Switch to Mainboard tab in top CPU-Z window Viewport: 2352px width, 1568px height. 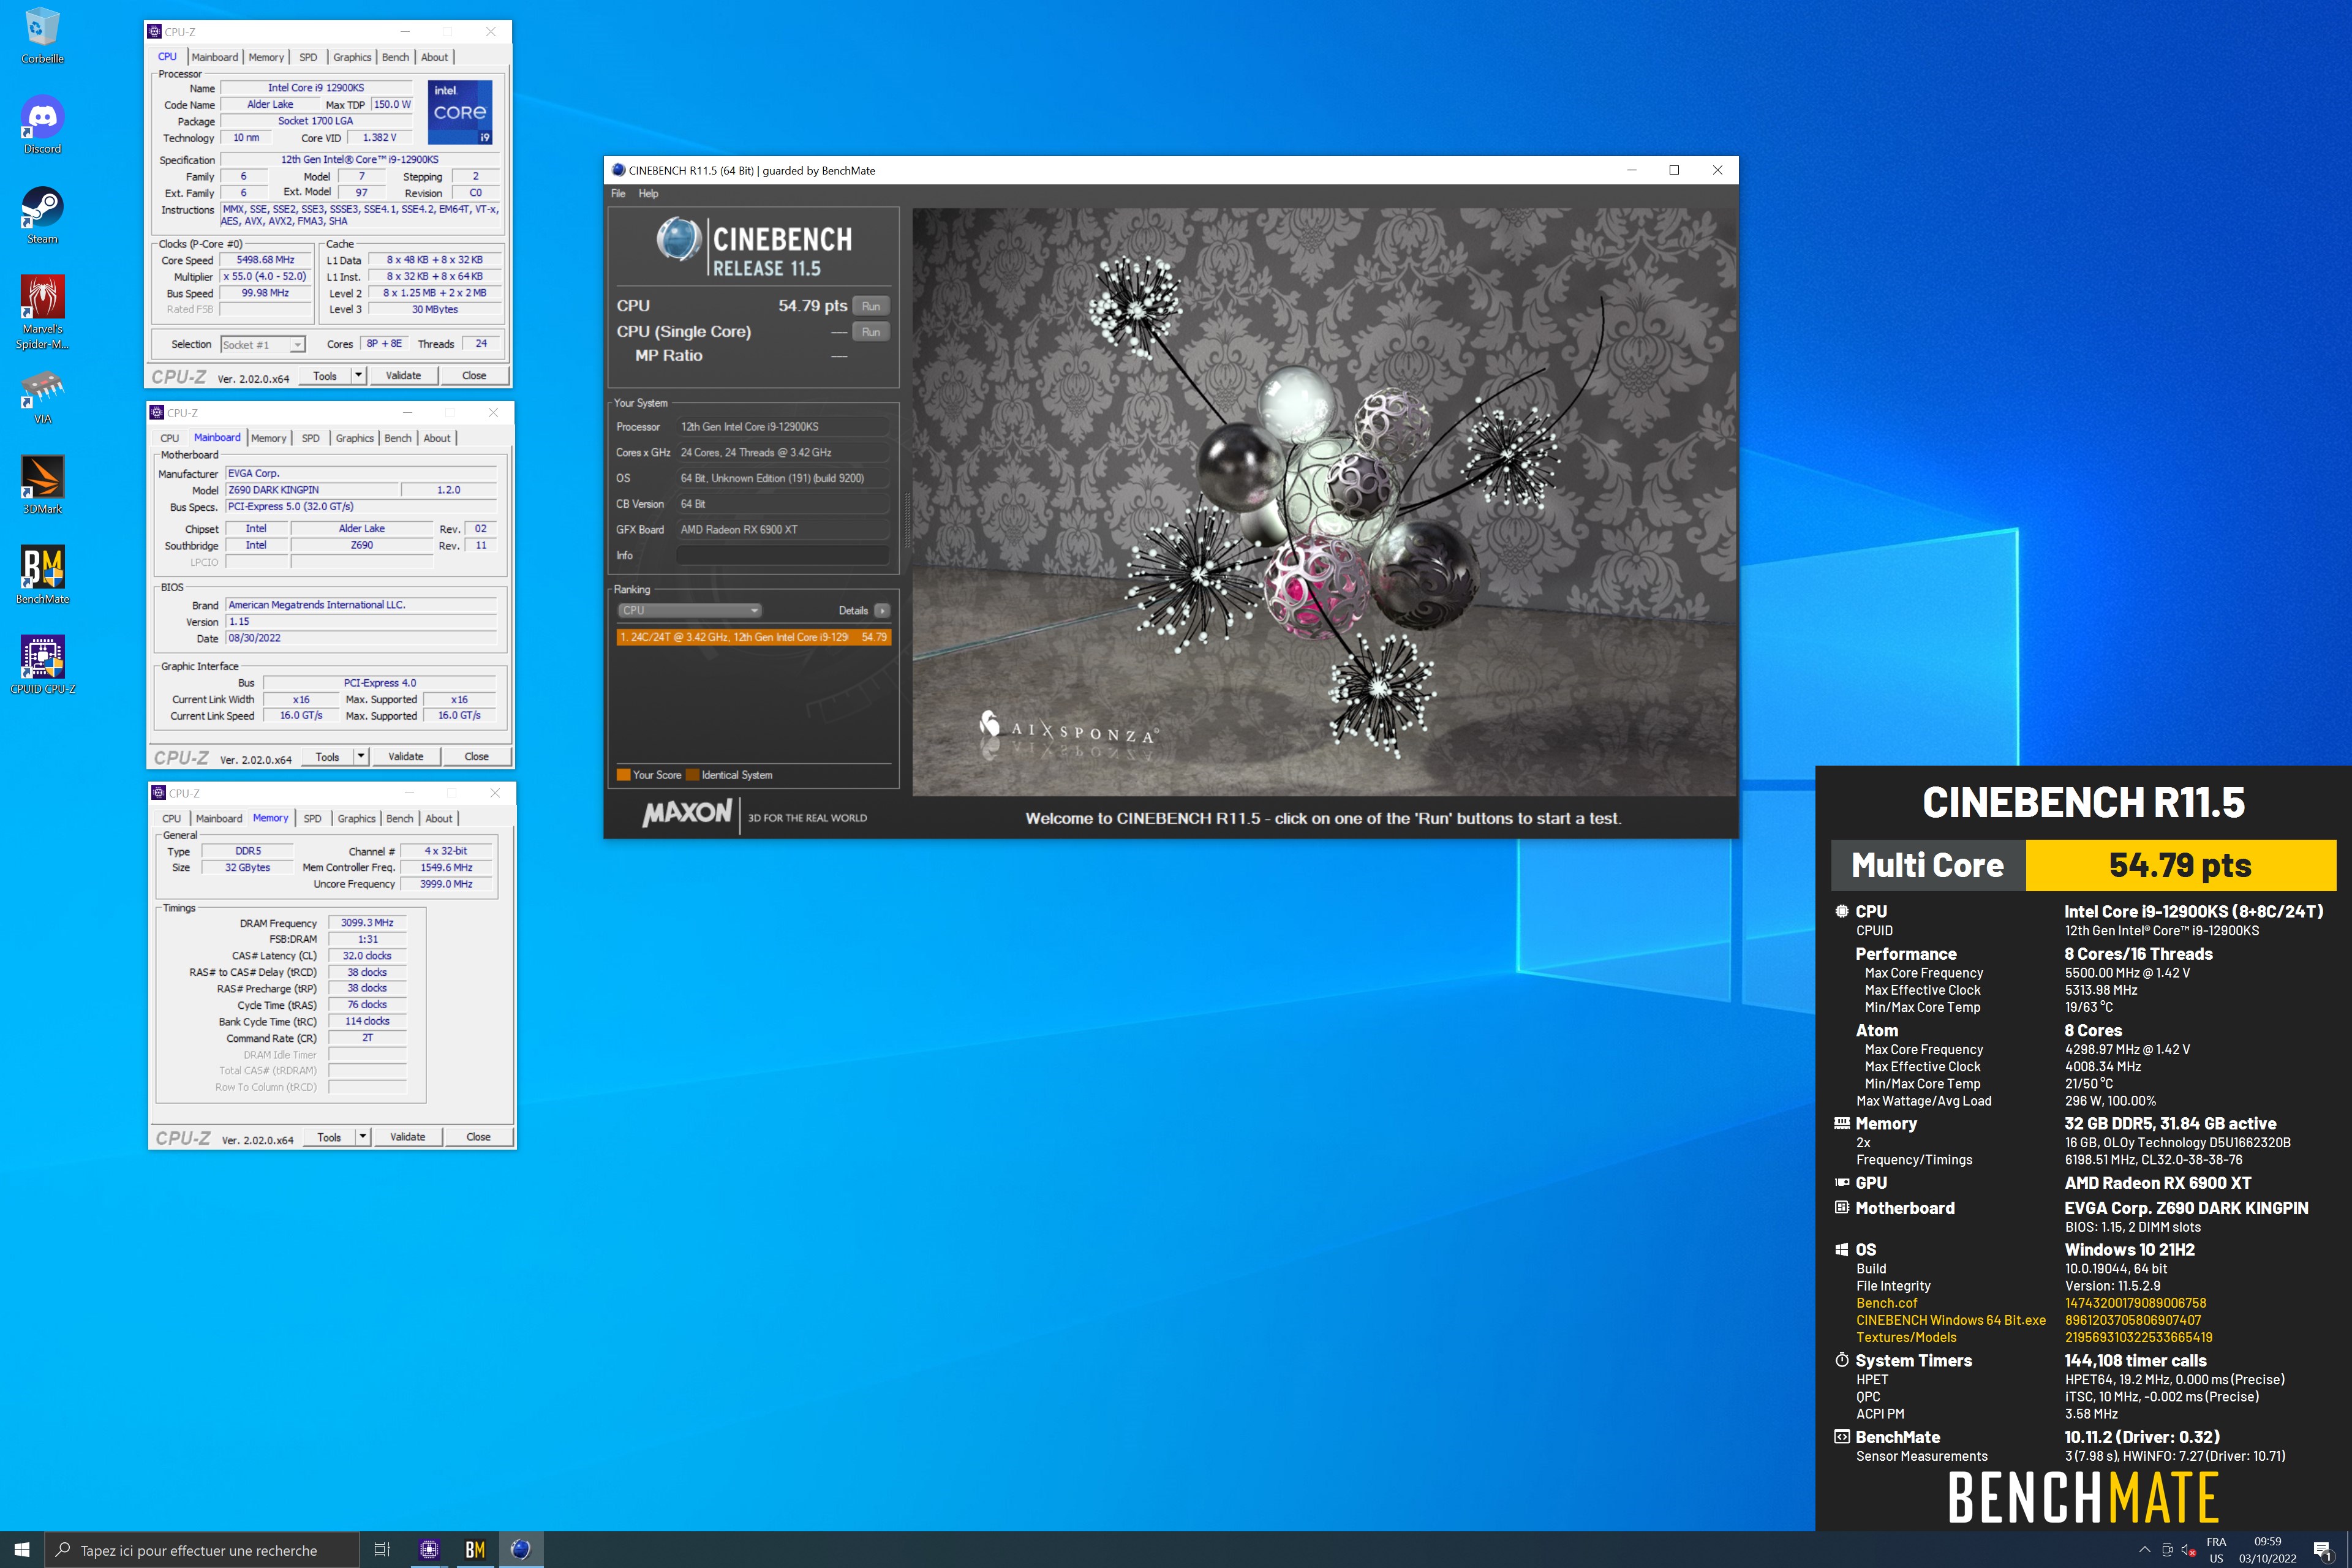pos(214,57)
